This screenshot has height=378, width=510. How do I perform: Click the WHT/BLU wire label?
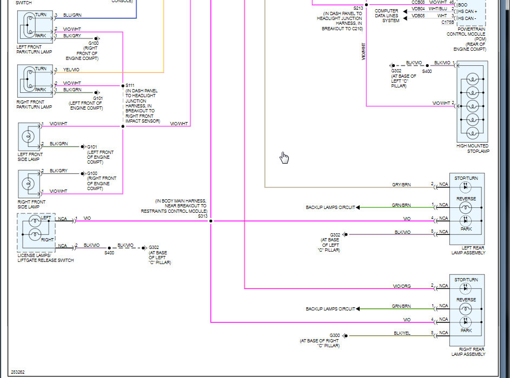point(438,9)
